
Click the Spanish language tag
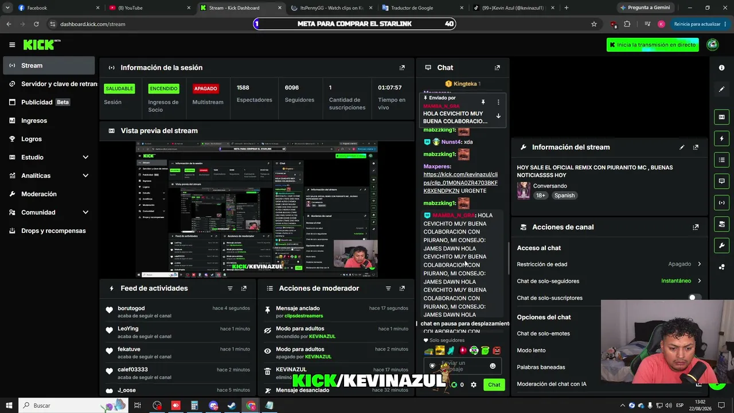[x=564, y=196]
